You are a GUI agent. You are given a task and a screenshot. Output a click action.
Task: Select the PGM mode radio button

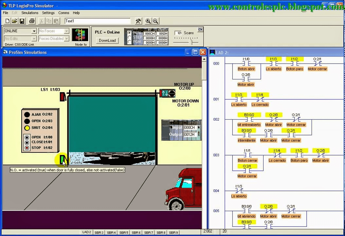click(x=129, y=42)
